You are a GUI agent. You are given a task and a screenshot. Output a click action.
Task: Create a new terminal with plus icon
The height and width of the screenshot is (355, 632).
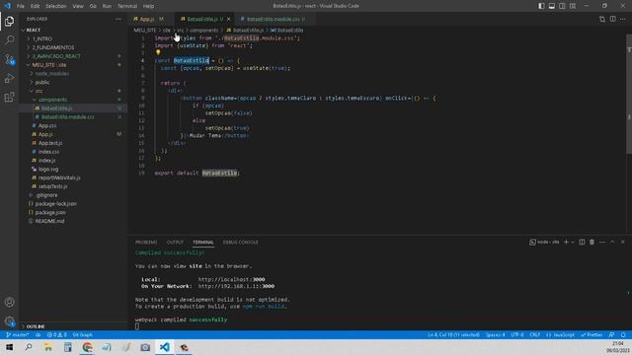(566, 242)
